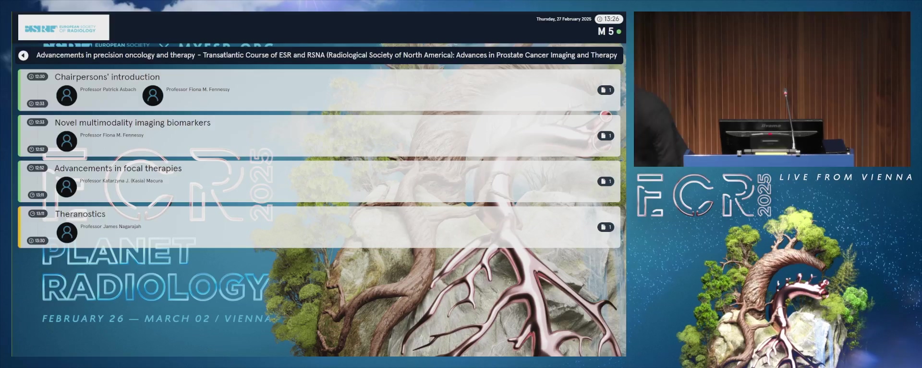
Task: Click Professor Fiona M. Fennessy name under Novel multimodality
Action: (112, 135)
